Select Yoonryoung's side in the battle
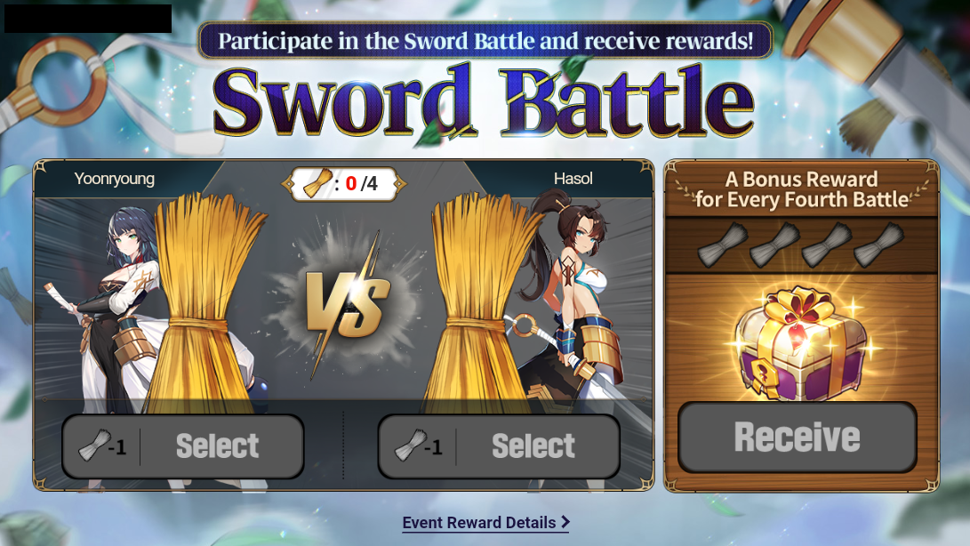Viewport: 970px width, 546px height. 183,446
